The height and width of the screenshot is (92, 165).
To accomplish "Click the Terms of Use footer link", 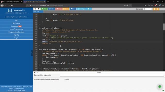I will click(16, 87).
